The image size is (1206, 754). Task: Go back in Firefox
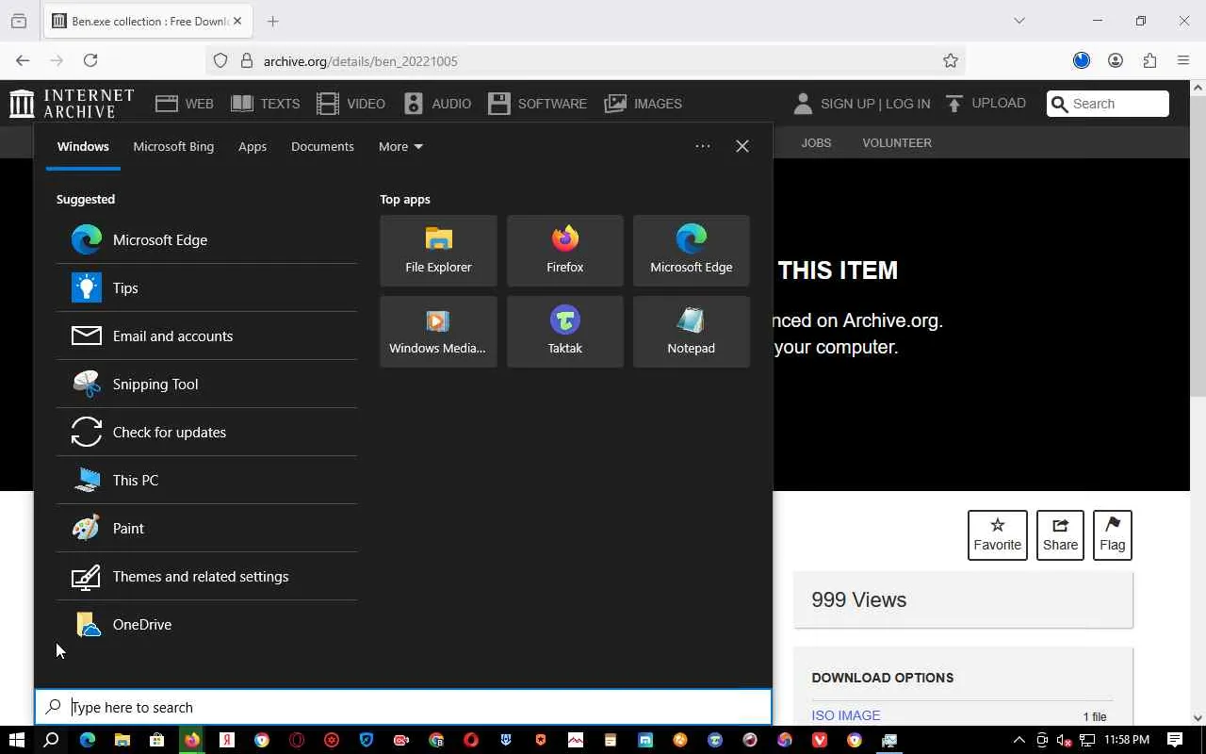tap(23, 60)
